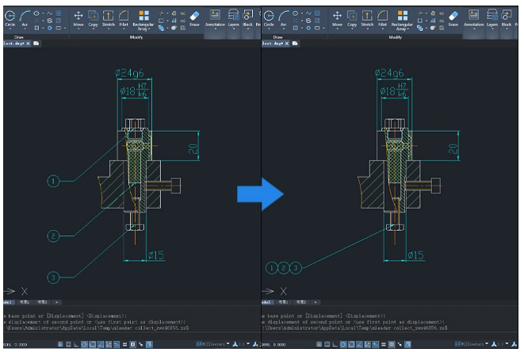This screenshot has width=524, height=352.
Task: Expand Arc dropdown arrow in left window
Action: [x=25, y=29]
